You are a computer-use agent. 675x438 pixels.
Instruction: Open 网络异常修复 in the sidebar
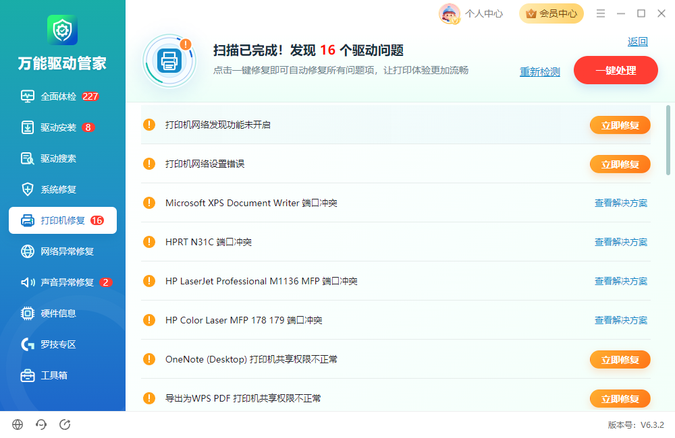(63, 251)
